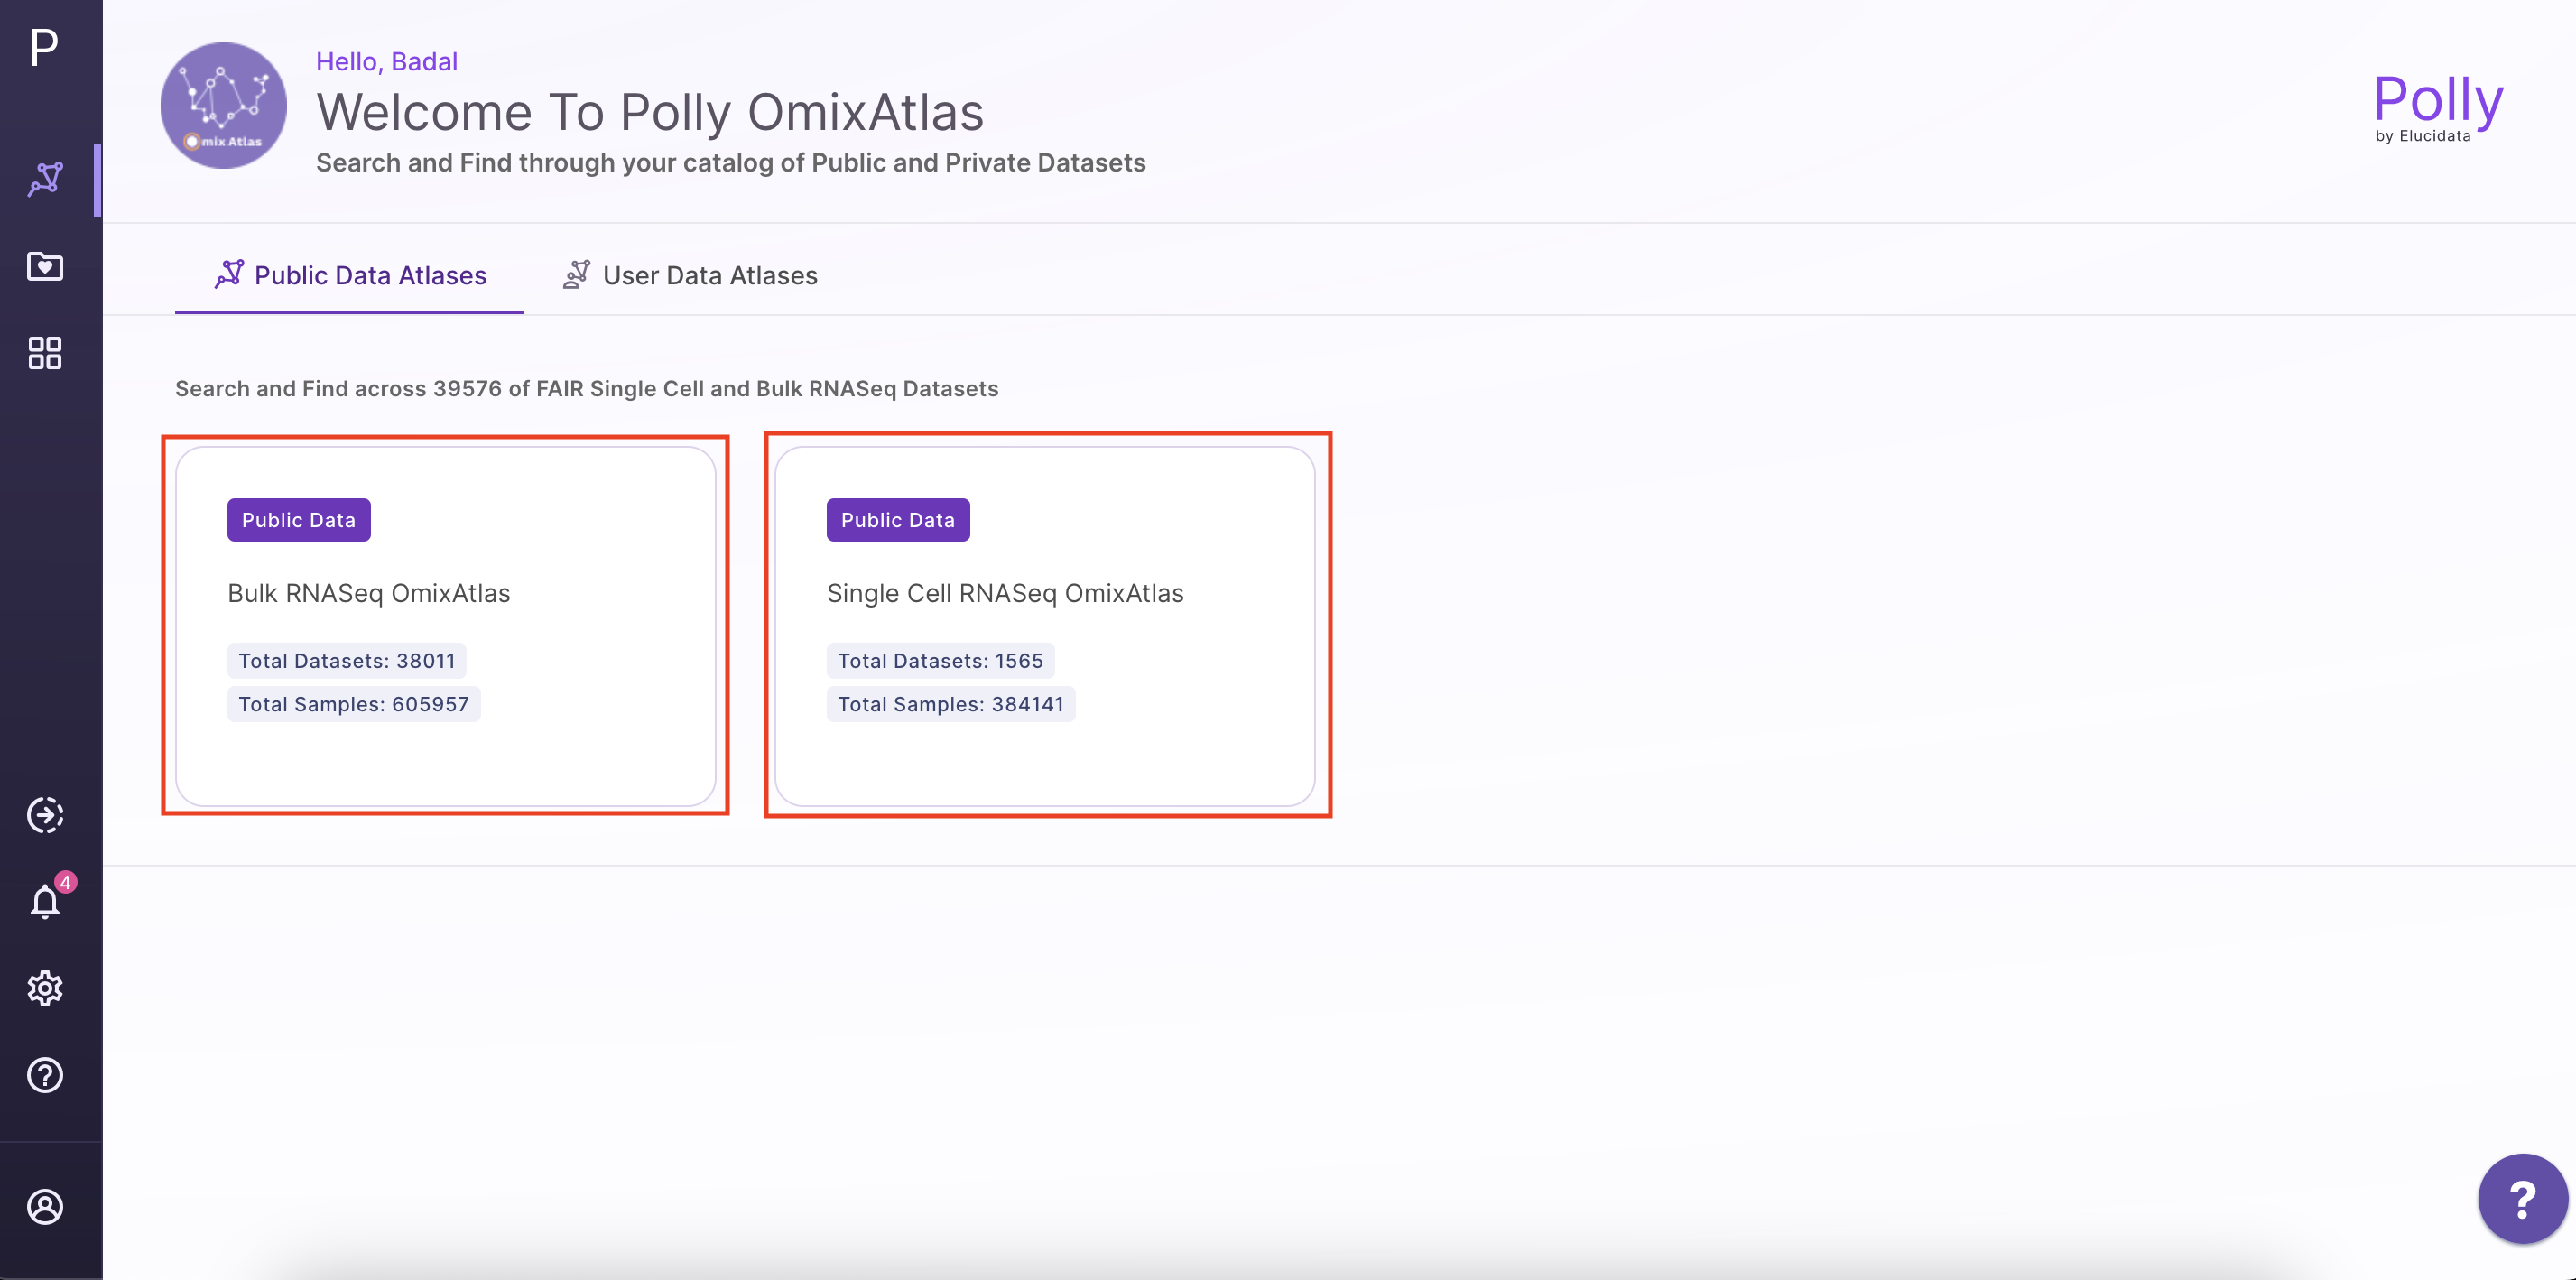Click the floating question mark help button
The width and height of the screenshot is (2576, 1280).
click(2522, 1198)
